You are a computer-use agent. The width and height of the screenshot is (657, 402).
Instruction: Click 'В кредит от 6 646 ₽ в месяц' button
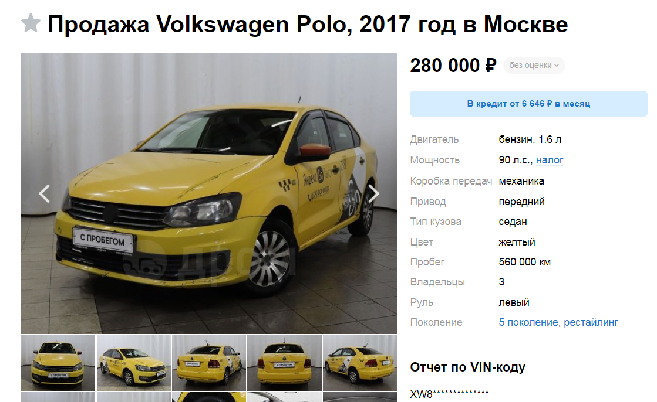point(528,104)
